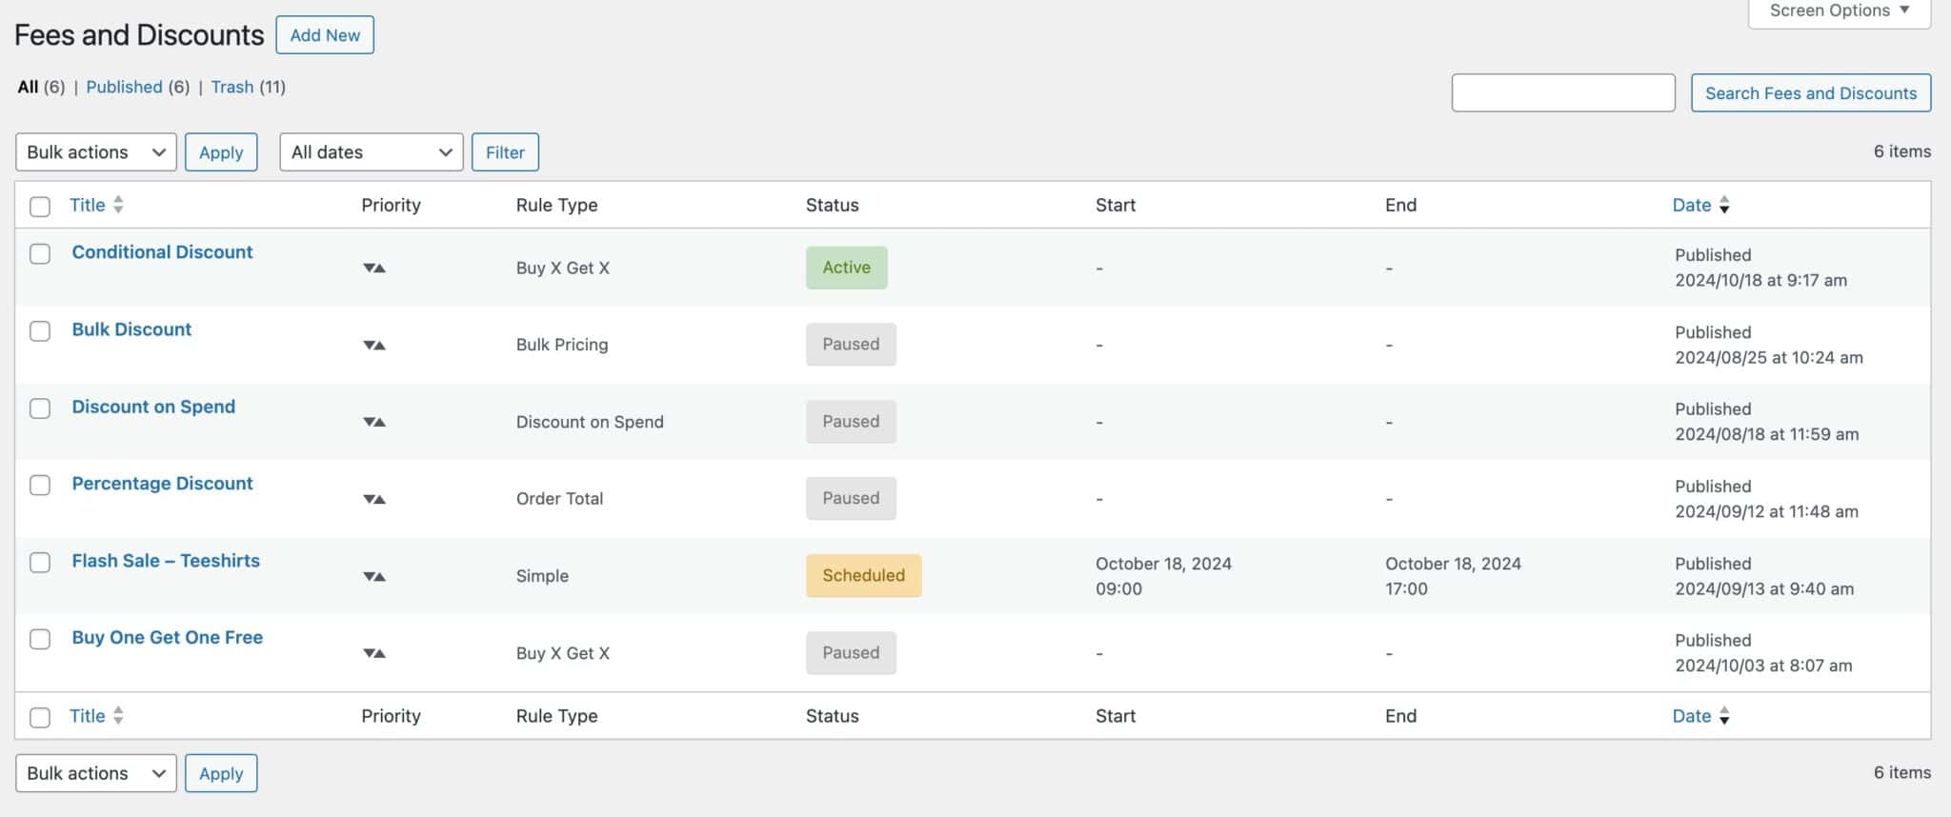Click Paused badge in Buy One Get One Free row

[x=851, y=653]
